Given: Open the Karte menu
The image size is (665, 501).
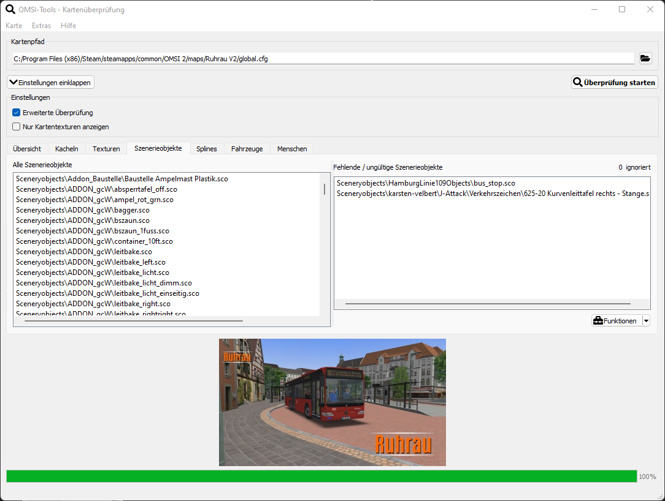Looking at the screenshot, I should [x=13, y=26].
